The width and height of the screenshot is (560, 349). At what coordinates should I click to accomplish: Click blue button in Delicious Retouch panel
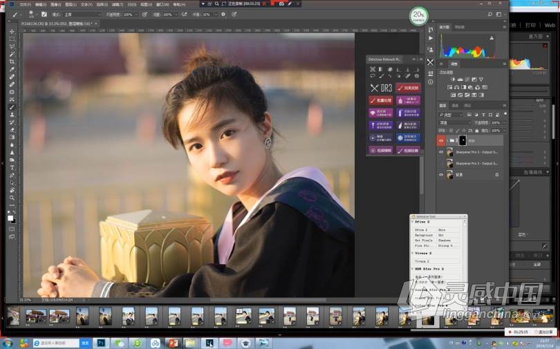pos(408,138)
